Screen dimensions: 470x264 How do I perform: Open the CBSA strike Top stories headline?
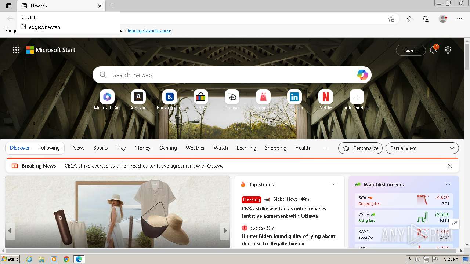point(284,212)
